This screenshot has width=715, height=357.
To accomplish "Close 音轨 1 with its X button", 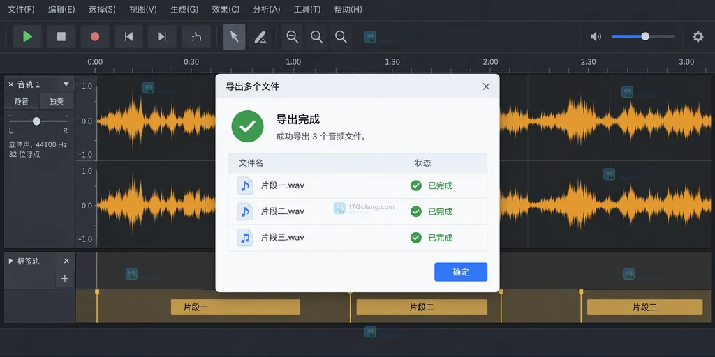I will click(x=11, y=84).
